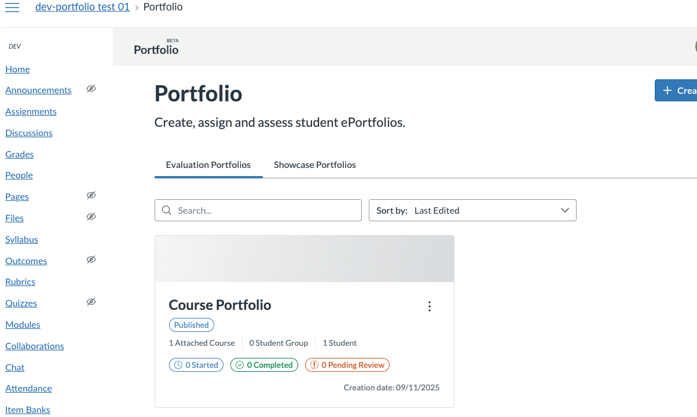Viewport: 697px width, 417px height.
Task: Click hidden eye icon beside Outcomes
Action: [91, 259]
